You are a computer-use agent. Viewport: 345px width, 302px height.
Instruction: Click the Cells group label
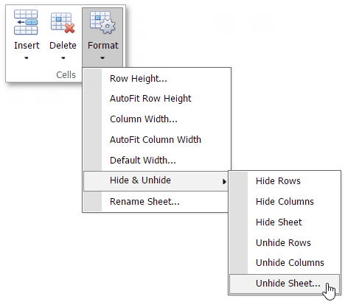pos(66,75)
